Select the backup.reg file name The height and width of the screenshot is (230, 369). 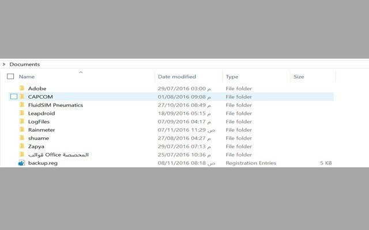43,163
